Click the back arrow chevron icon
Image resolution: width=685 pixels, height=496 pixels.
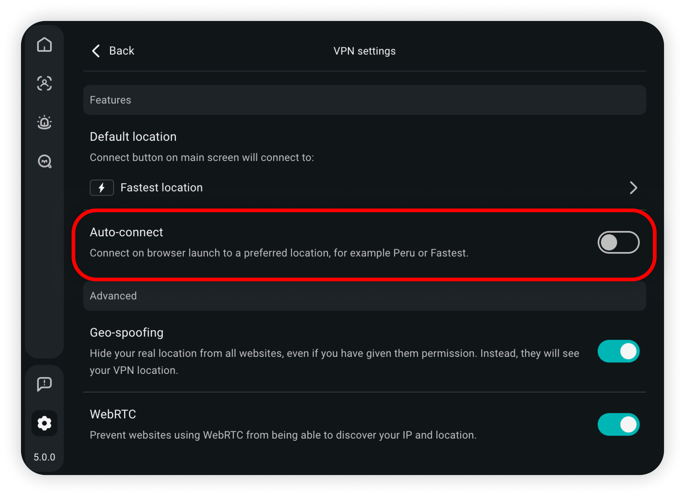pos(96,51)
